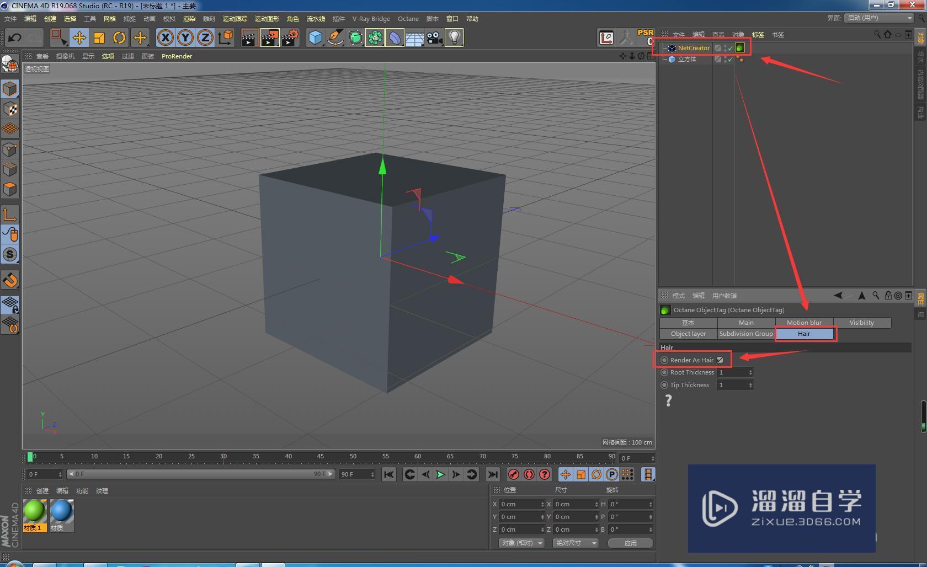Click the Root Thickness stepper arrows
Screen dimensions: 927x567
click(750, 372)
